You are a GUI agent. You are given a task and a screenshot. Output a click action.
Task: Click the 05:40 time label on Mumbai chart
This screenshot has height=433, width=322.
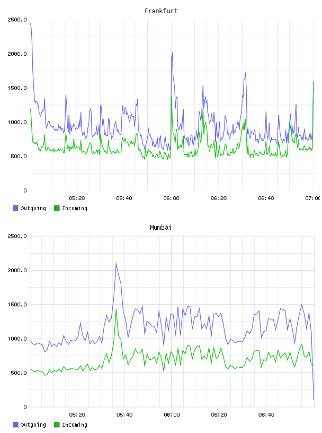124,415
